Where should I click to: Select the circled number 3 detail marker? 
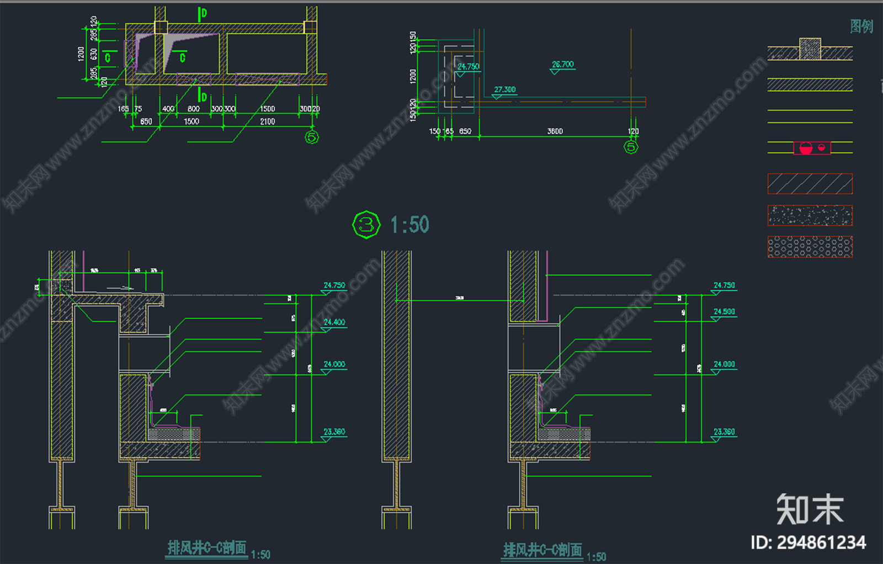pos(366,225)
